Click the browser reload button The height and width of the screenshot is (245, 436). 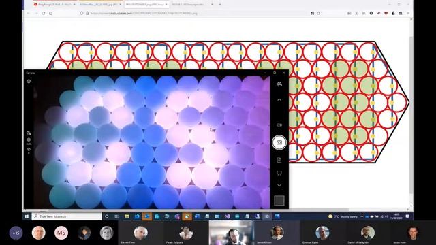(44, 13)
